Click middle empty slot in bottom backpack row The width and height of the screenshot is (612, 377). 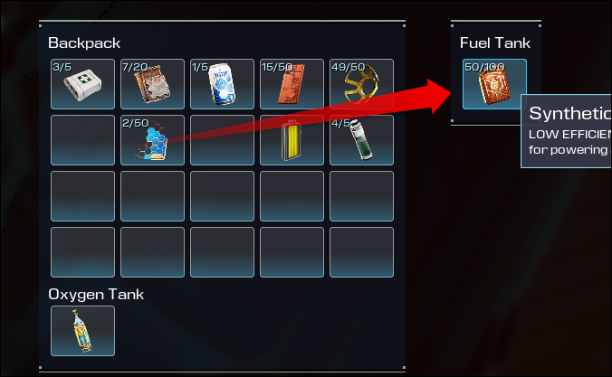pos(222,252)
